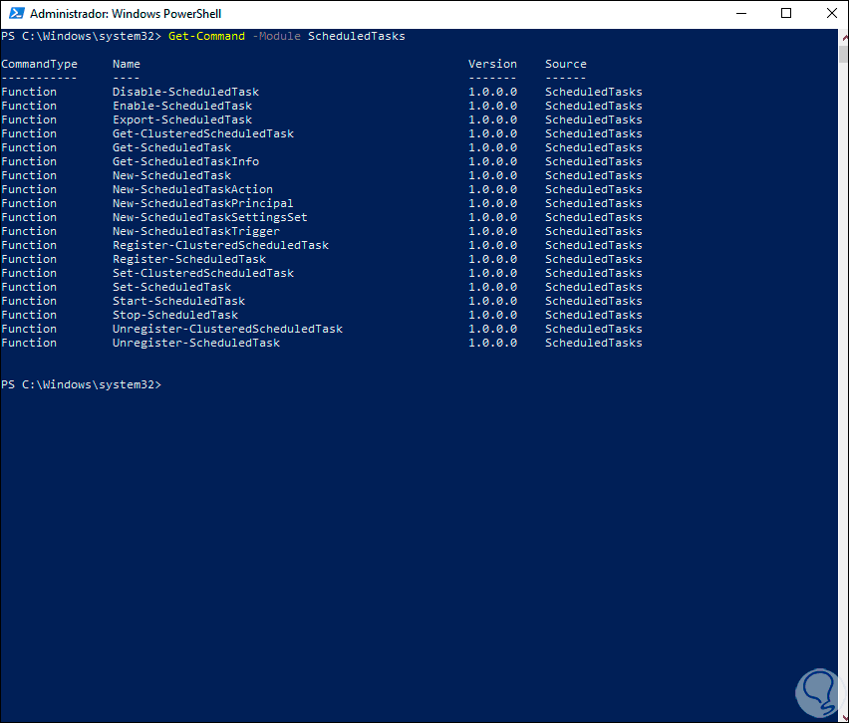Select Stop-ScheduledTask name
The height and width of the screenshot is (723, 849).
pos(175,315)
